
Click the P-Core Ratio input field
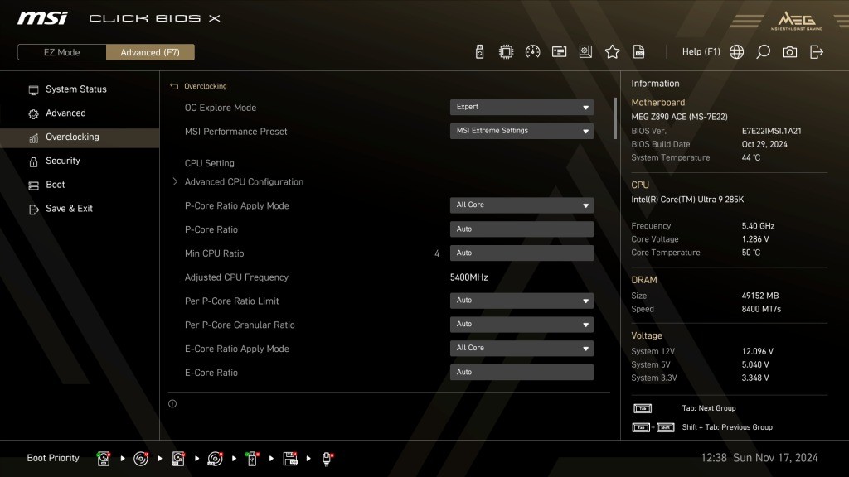(x=522, y=229)
